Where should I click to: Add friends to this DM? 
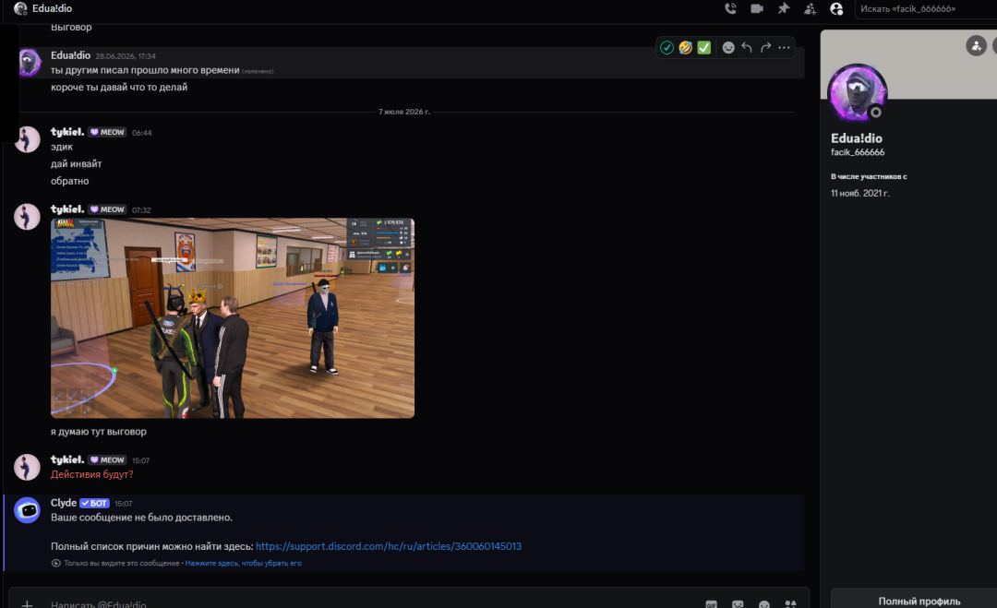click(x=811, y=9)
